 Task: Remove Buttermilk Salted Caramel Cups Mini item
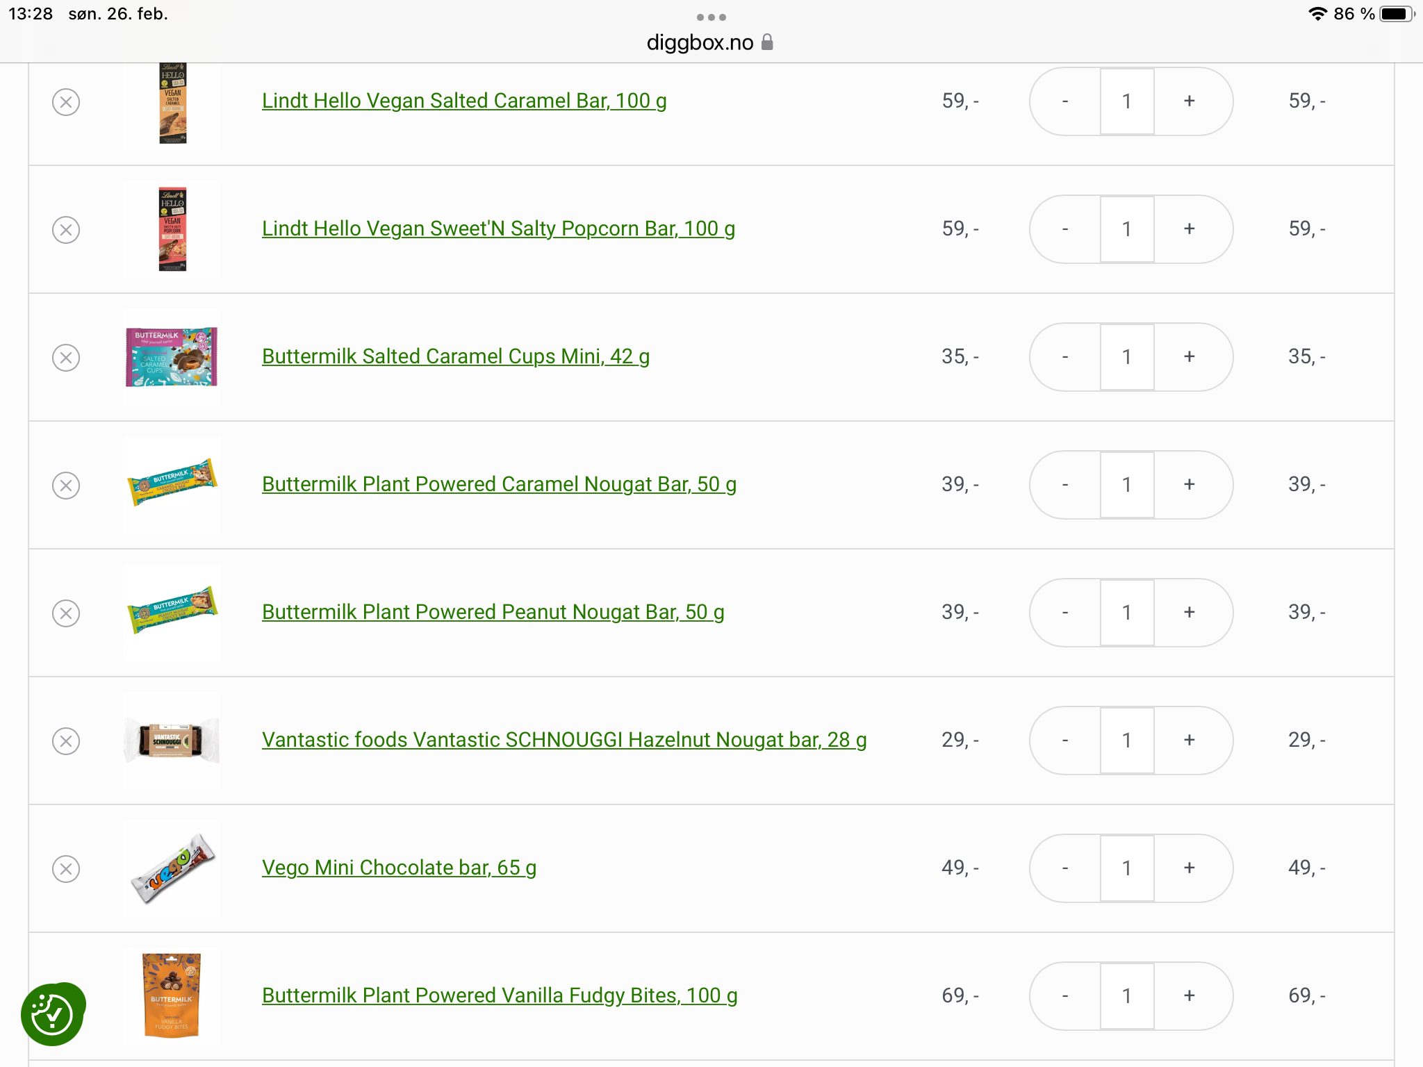tap(66, 358)
